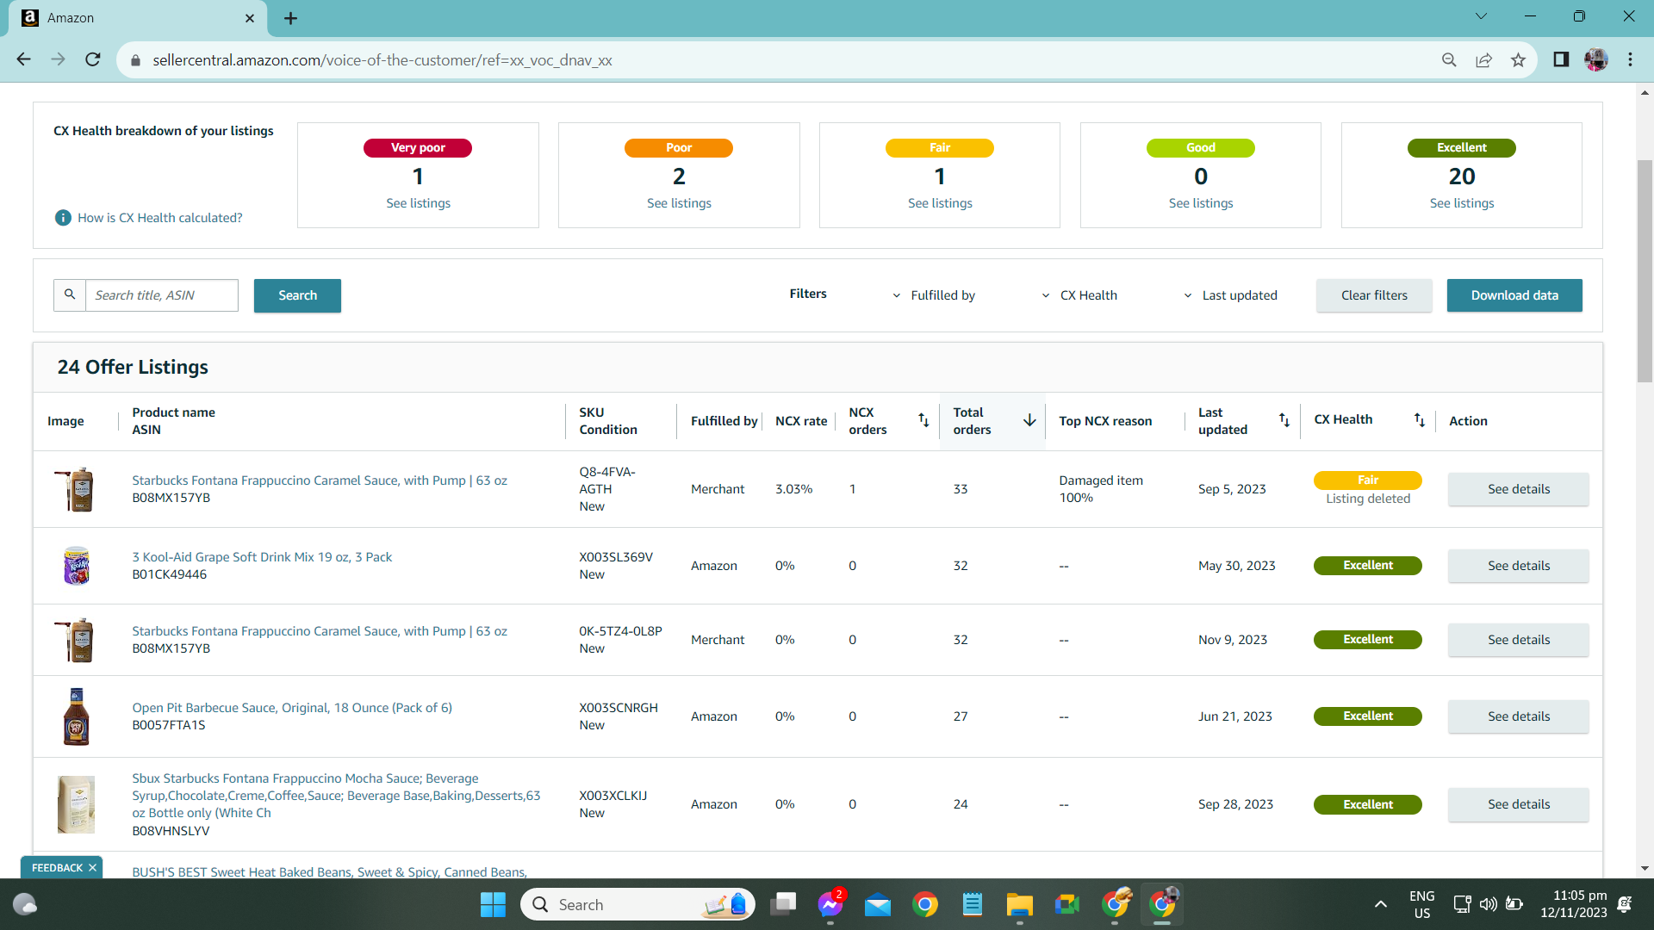
Task: Click the search magnifier icon beside the ASIN field
Action: coord(70,294)
